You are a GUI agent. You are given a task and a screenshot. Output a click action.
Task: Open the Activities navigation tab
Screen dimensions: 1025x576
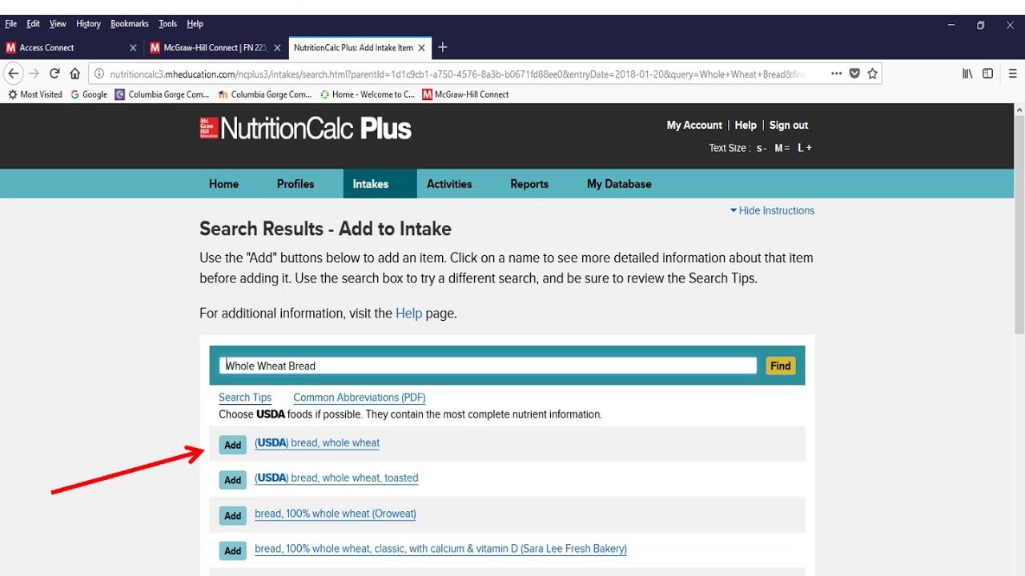coord(449,184)
